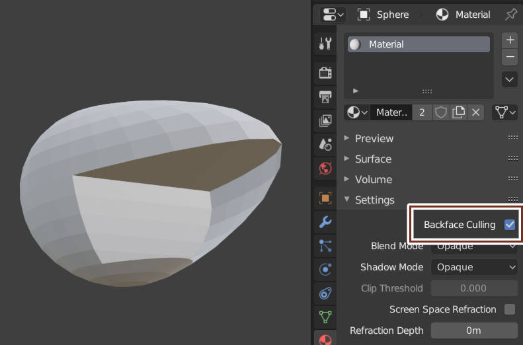523x345 pixels.
Task: Disable the Backface Culling checkbox
Action: [510, 225]
